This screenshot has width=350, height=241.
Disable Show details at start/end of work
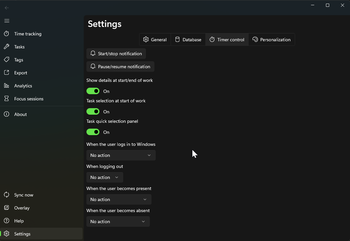point(93,91)
